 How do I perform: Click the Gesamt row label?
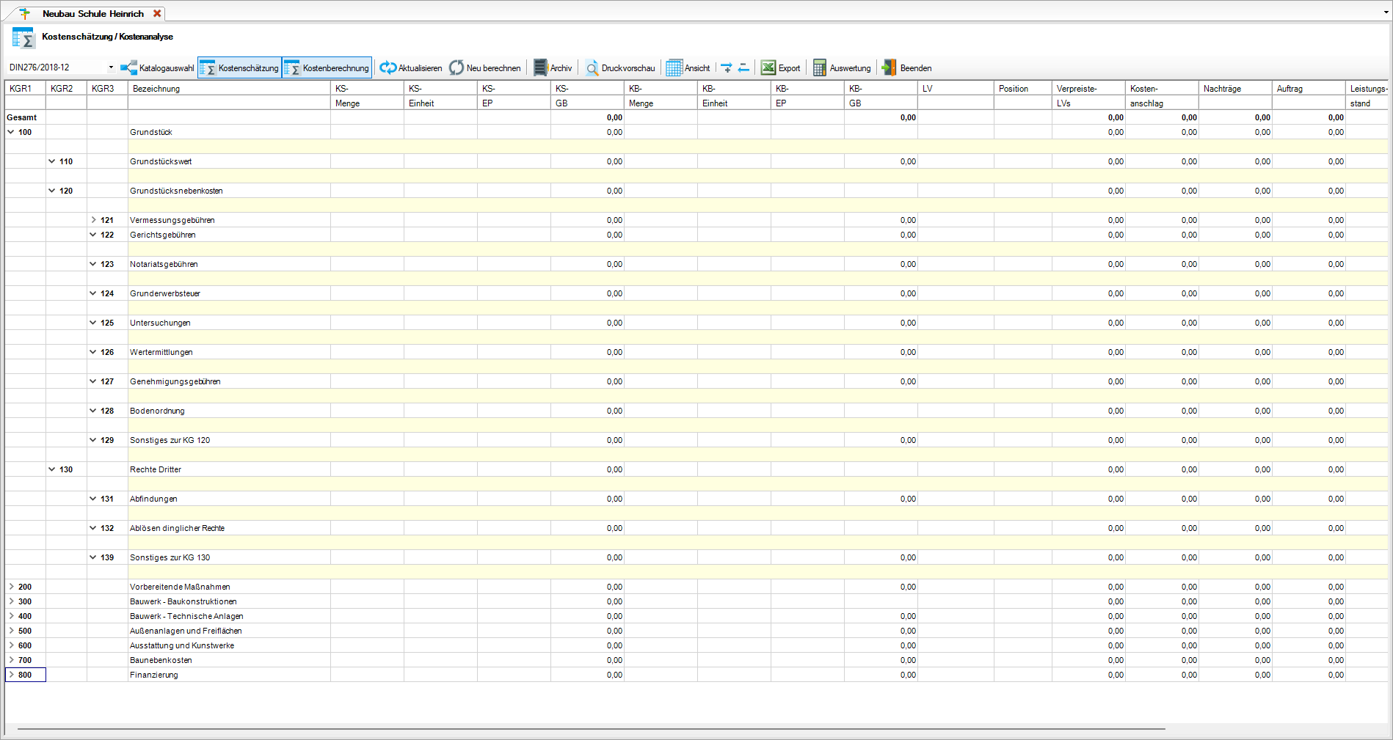[22, 117]
